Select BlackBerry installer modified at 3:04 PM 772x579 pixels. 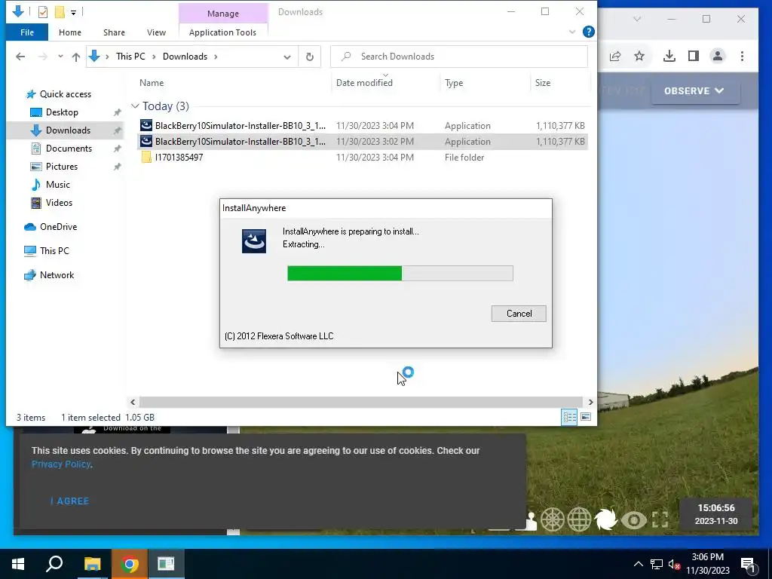(362, 126)
